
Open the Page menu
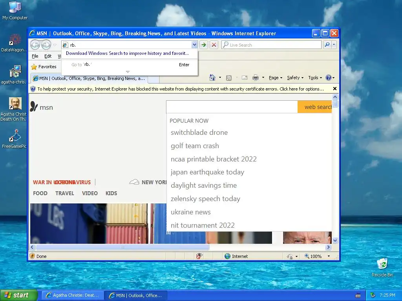(x=275, y=78)
